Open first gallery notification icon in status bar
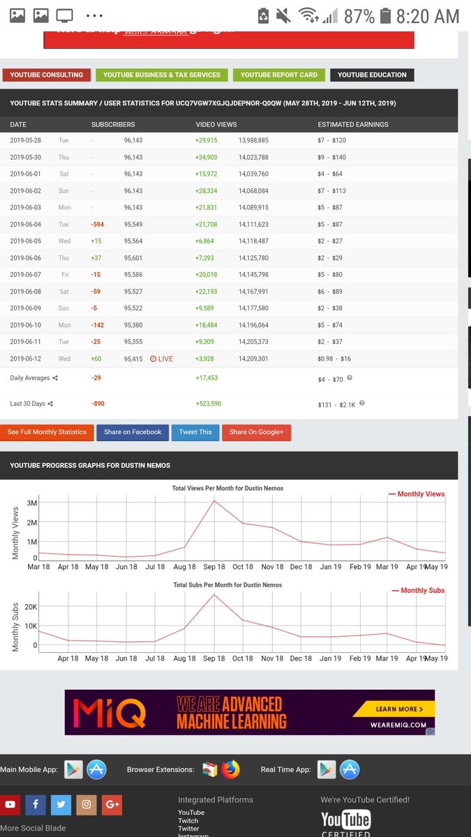471x837 pixels. (17, 15)
